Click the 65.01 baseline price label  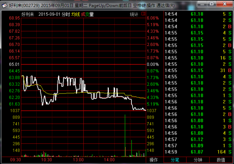point(14,64)
